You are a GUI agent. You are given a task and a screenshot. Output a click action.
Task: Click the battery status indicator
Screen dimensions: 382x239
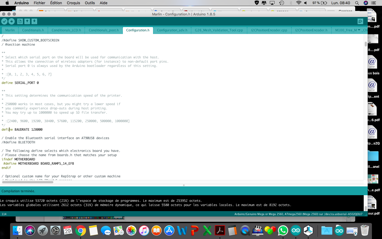pos(320,3)
